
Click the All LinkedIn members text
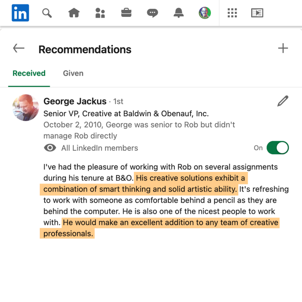(x=99, y=148)
